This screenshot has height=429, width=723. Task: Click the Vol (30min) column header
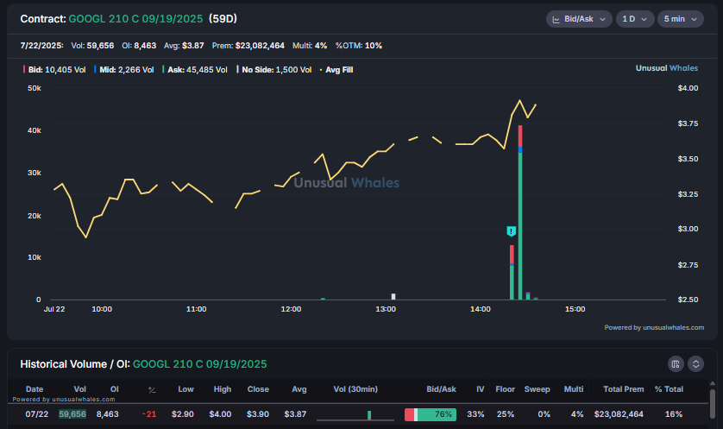(x=355, y=389)
